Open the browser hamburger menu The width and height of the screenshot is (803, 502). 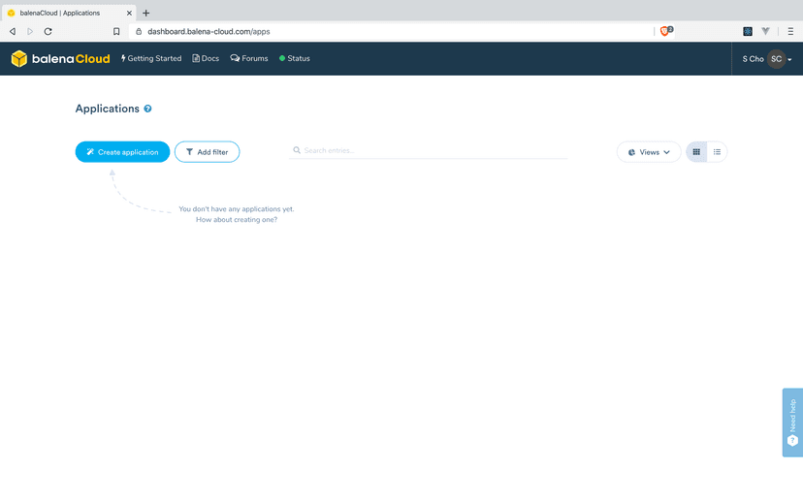(x=790, y=31)
